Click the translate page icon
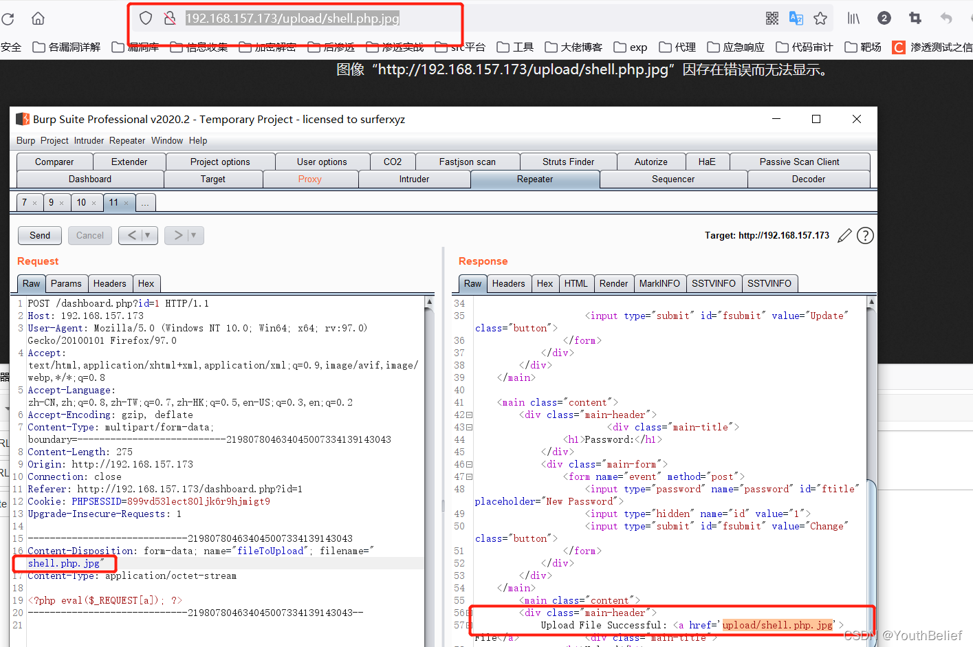 coord(796,19)
